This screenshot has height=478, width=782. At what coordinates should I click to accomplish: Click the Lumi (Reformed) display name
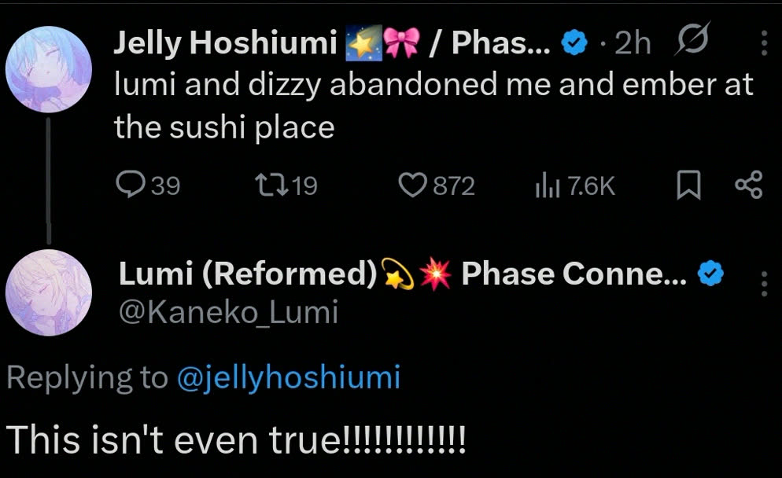pyautogui.click(x=247, y=274)
